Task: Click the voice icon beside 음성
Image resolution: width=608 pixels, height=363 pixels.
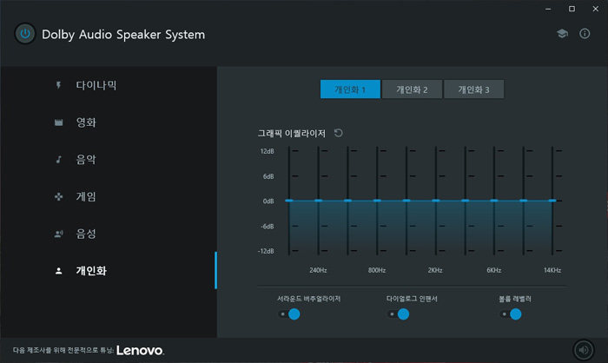Action: (x=58, y=234)
